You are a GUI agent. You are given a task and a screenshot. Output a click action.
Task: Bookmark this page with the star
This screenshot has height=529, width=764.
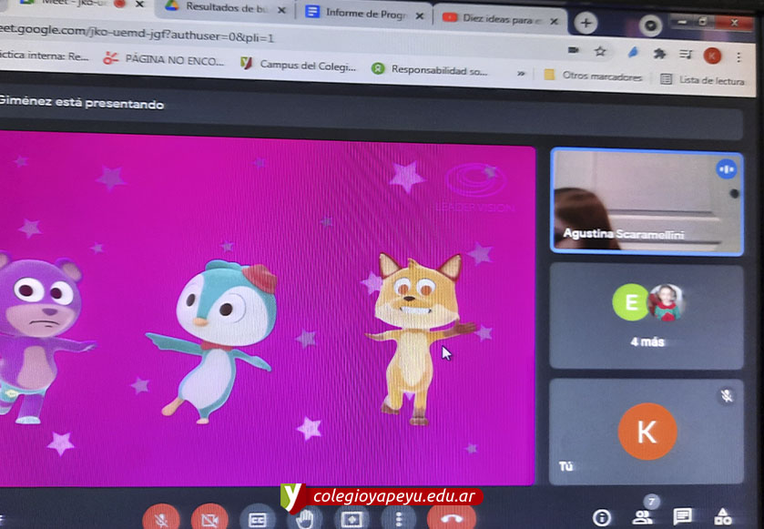[x=601, y=51]
